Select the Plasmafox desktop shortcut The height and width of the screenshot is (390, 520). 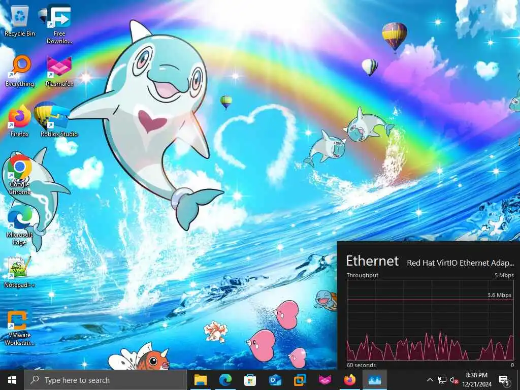[x=59, y=71]
